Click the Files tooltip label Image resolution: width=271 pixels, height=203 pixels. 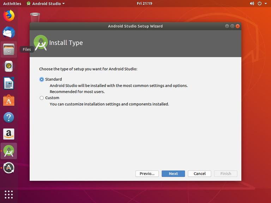coord(27,49)
